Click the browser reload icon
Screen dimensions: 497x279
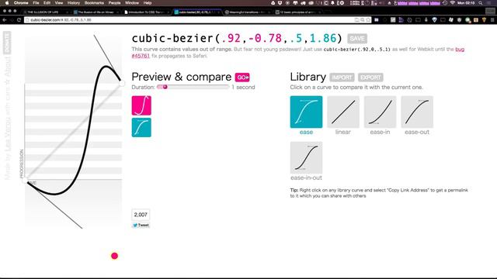click(x=19, y=20)
